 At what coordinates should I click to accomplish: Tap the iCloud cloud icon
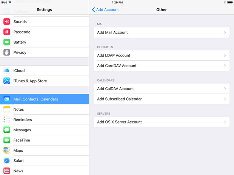[x=7, y=70]
